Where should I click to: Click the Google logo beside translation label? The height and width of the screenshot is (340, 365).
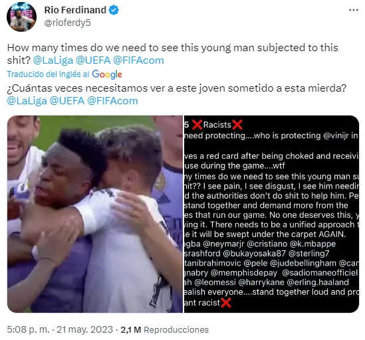click(x=107, y=74)
